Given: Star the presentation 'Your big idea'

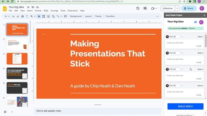Looking at the screenshot, I should point(28,7).
